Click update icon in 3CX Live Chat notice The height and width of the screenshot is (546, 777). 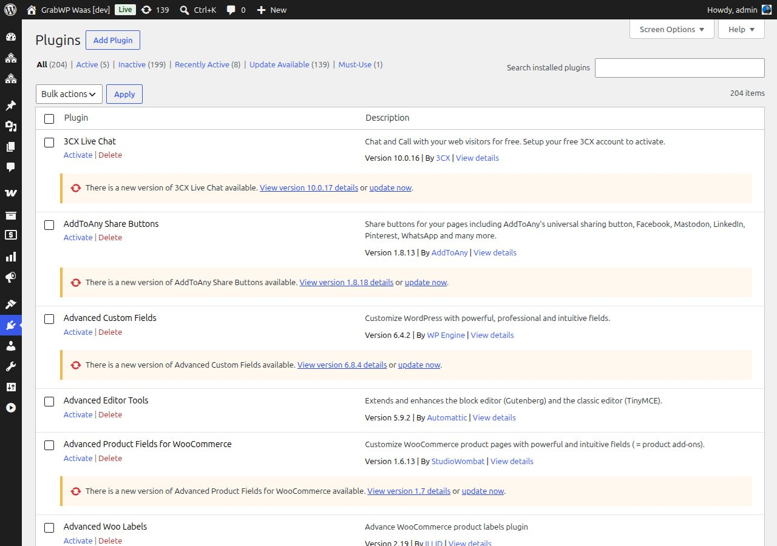(x=76, y=188)
